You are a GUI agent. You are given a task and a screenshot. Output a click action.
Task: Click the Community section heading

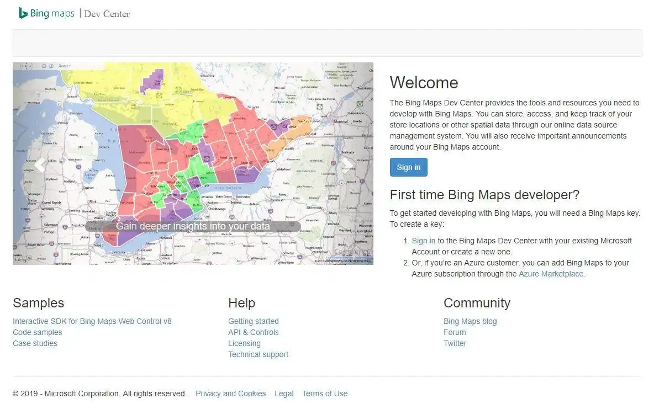point(477,303)
